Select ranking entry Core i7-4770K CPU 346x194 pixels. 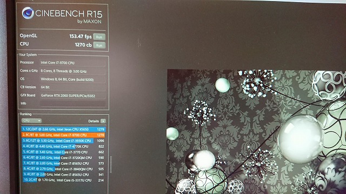(63, 147)
